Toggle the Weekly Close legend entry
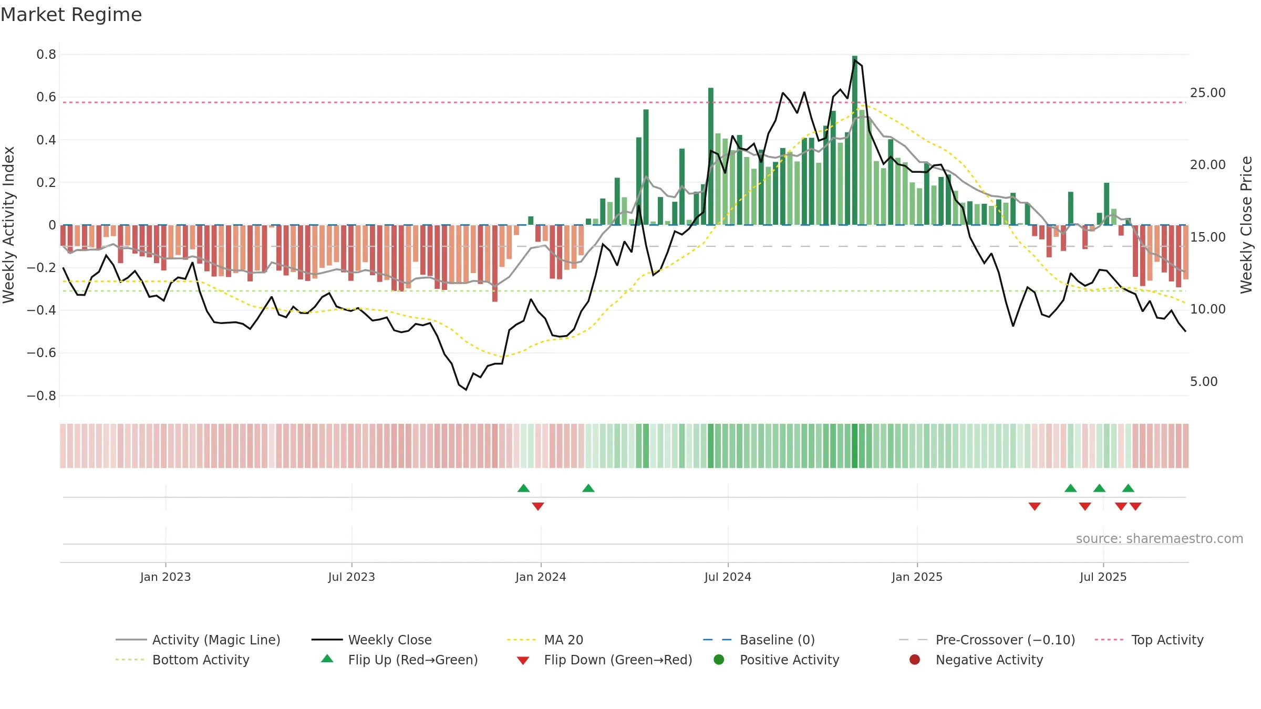The height and width of the screenshot is (709, 1261). [371, 640]
